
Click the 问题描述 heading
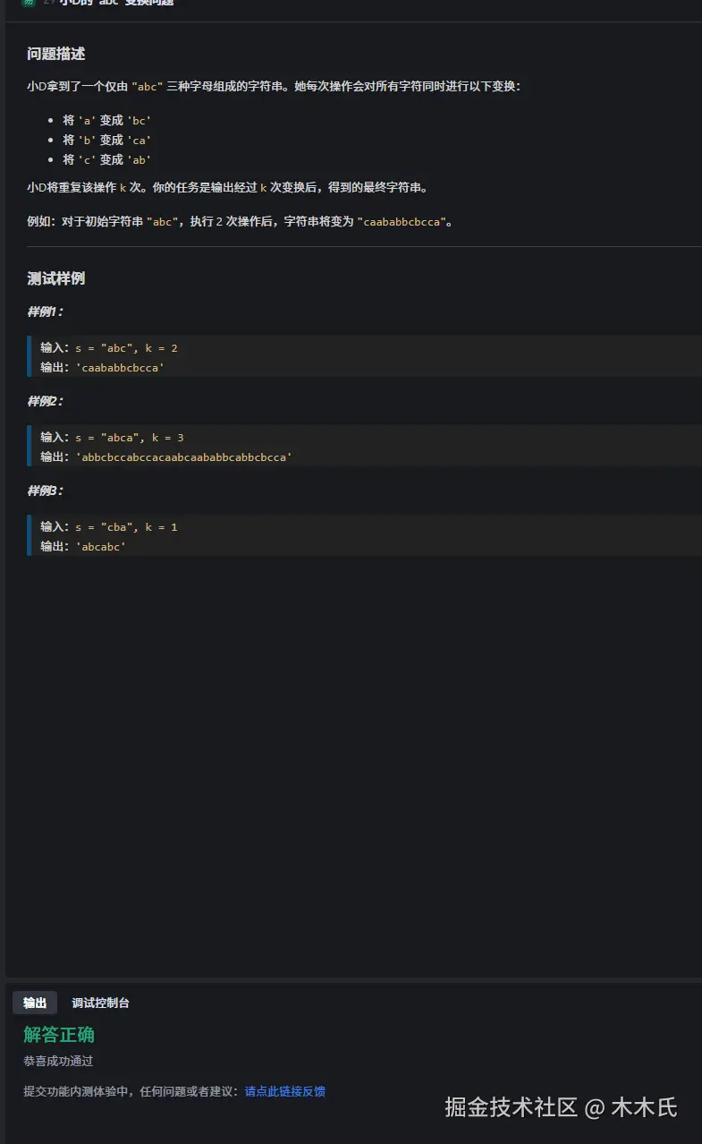tap(56, 55)
